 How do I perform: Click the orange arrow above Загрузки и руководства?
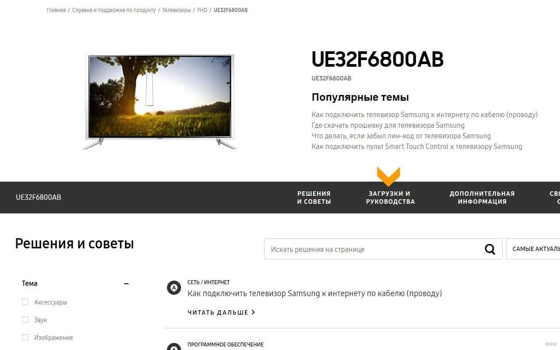(x=389, y=176)
